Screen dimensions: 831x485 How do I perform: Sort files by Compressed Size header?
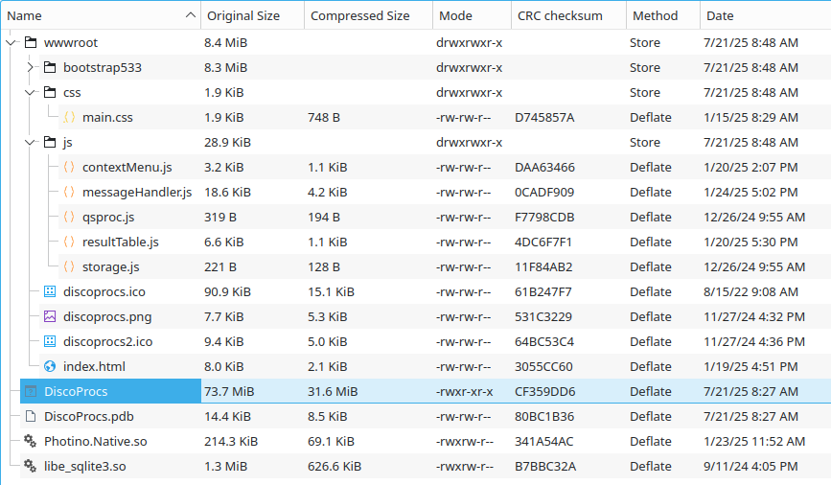[x=359, y=15]
